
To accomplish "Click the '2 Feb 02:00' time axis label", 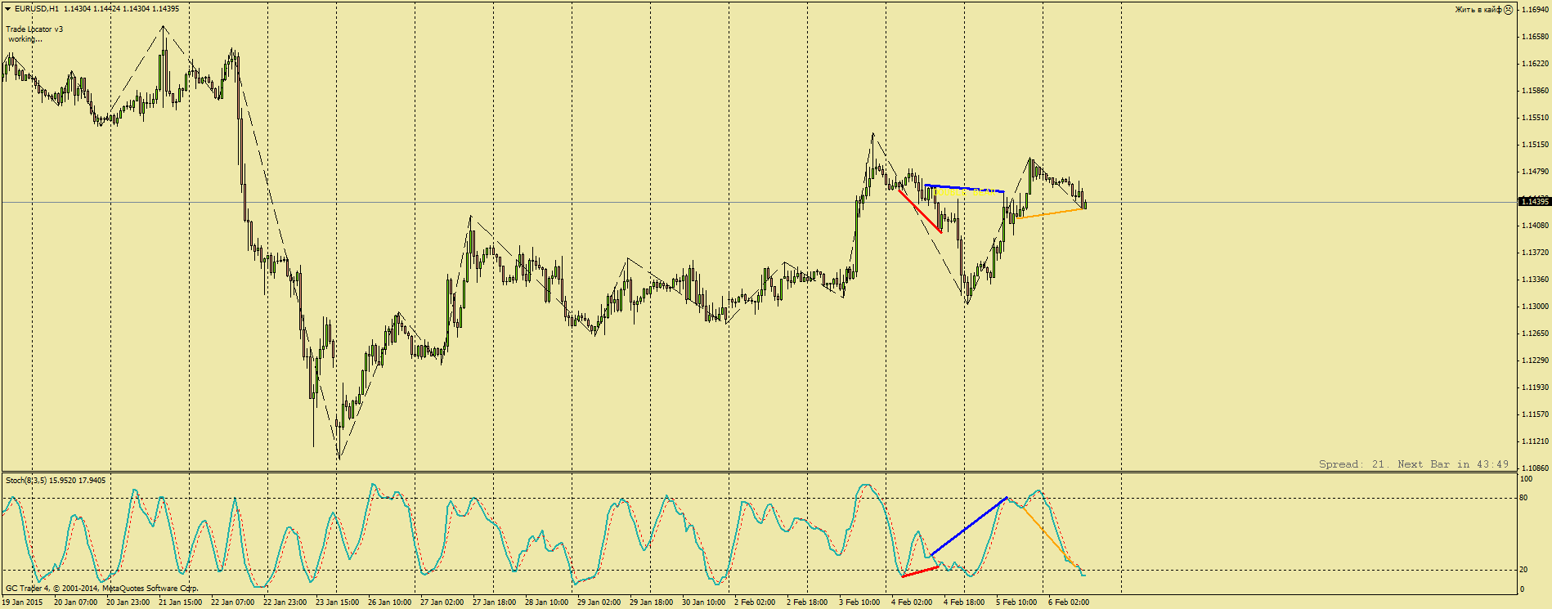I will pos(755,602).
